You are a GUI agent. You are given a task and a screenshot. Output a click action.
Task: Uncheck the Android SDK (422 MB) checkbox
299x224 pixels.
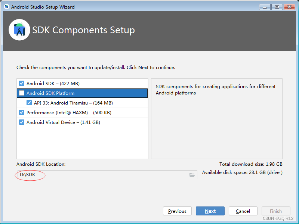22,83
